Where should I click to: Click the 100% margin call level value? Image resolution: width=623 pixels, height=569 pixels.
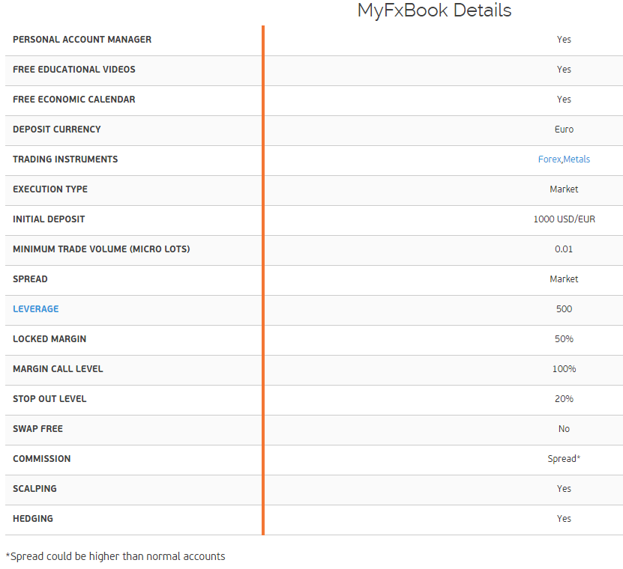point(564,369)
